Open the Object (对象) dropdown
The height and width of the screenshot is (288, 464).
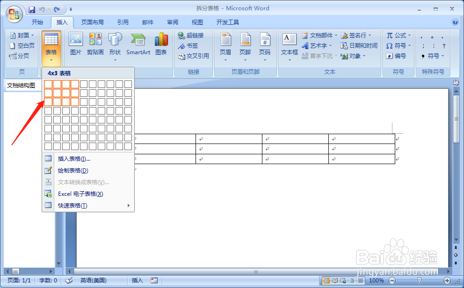coord(353,56)
